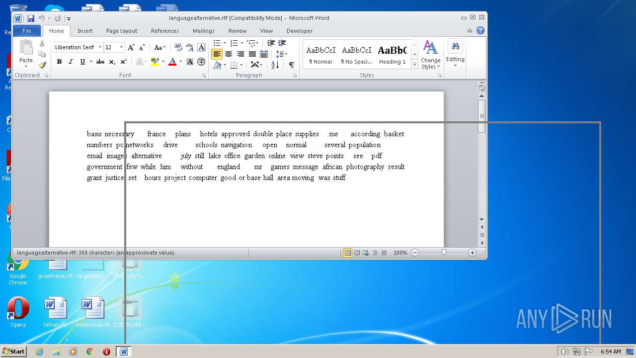
Task: Click the zoom slider handle
Action: click(x=444, y=253)
